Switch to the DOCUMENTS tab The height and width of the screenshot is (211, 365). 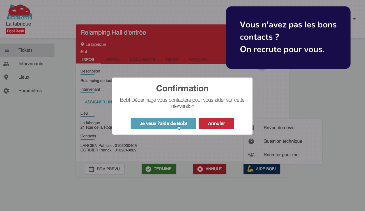[x=142, y=60]
